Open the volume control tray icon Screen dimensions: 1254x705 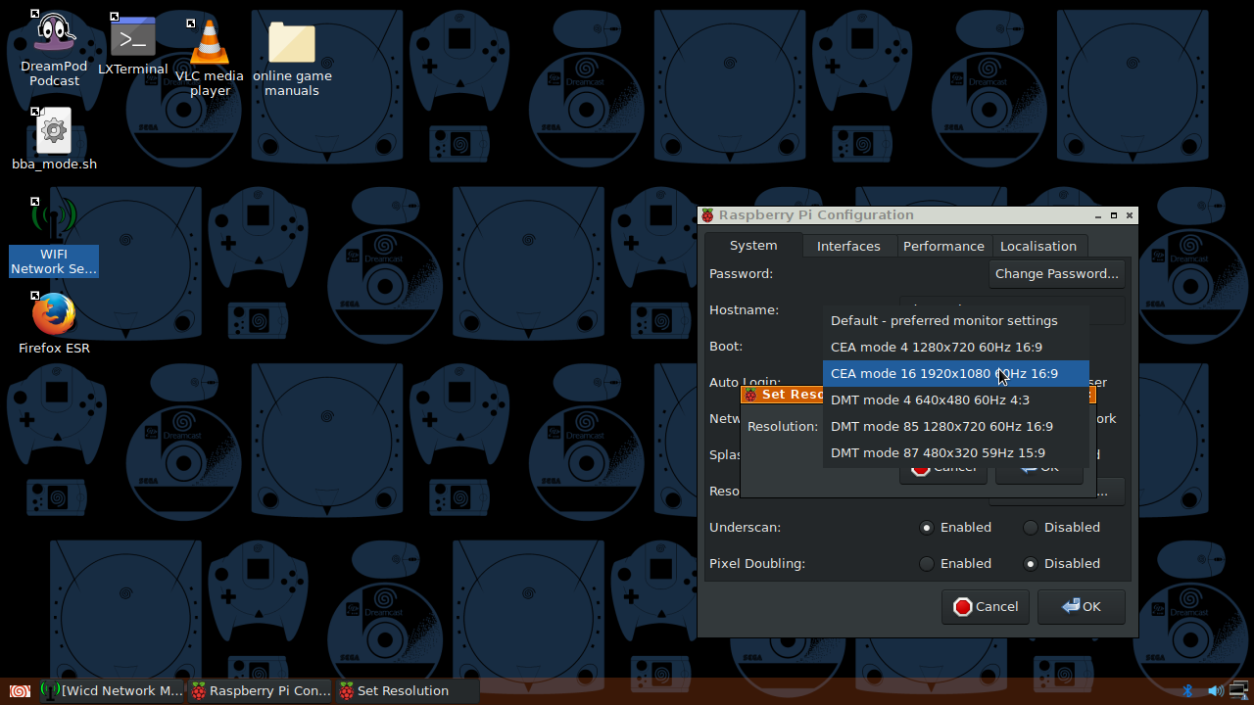tap(1215, 690)
